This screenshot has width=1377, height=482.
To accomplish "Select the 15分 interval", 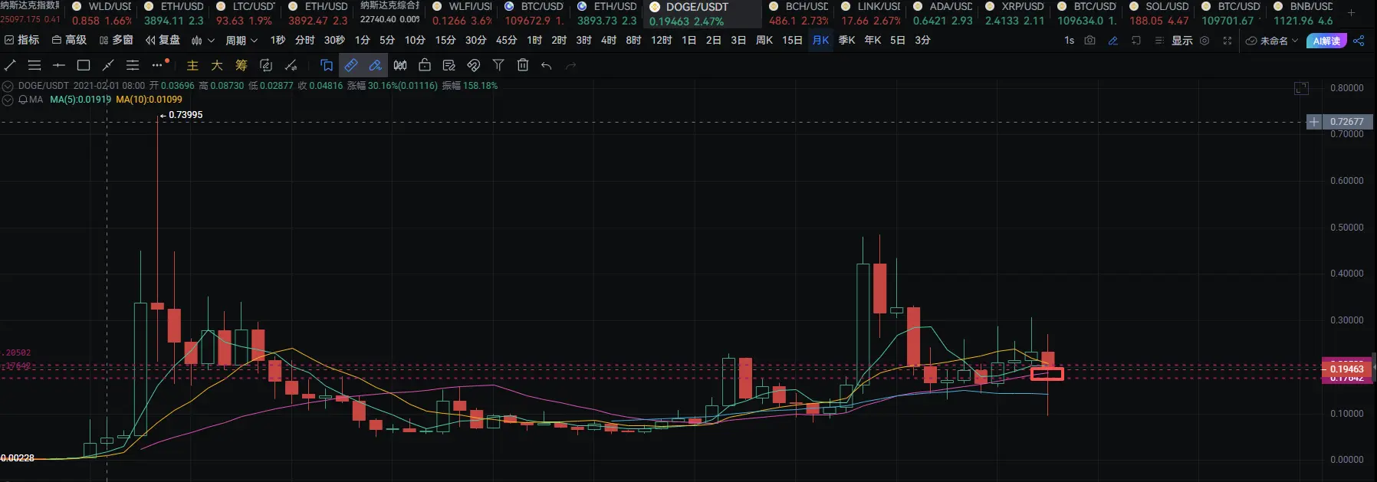I will click(x=445, y=40).
